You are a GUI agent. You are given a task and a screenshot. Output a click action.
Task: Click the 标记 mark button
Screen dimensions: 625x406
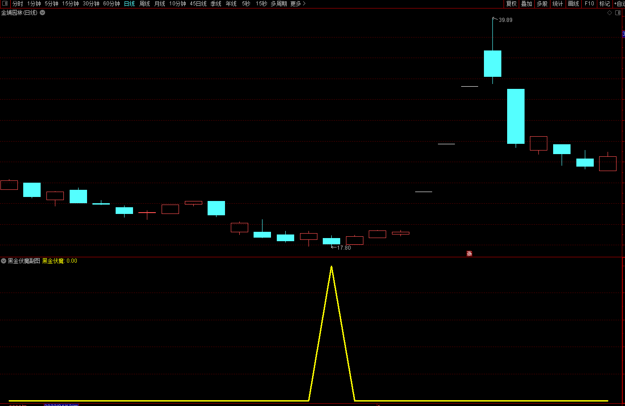(x=604, y=4)
